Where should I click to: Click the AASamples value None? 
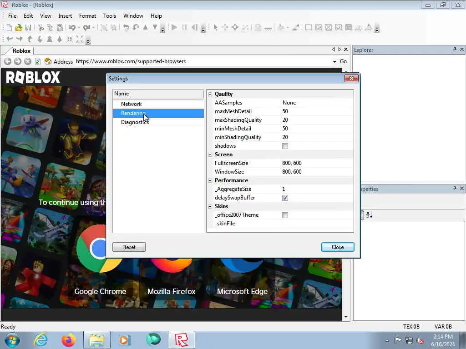pos(317,103)
